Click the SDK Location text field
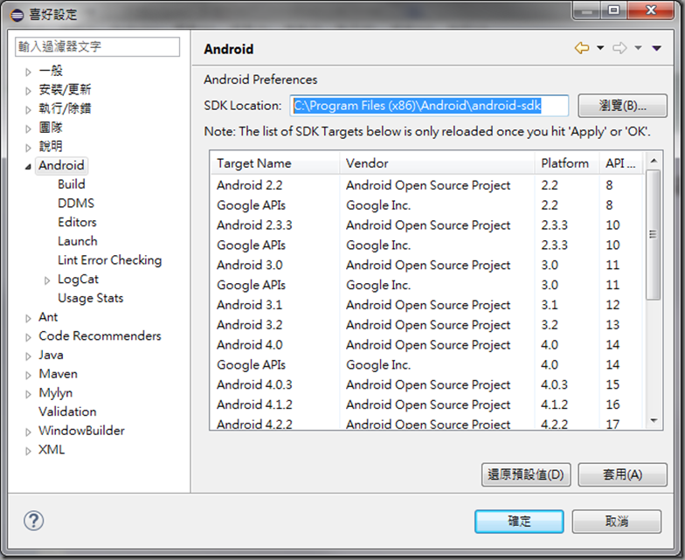 (429, 105)
